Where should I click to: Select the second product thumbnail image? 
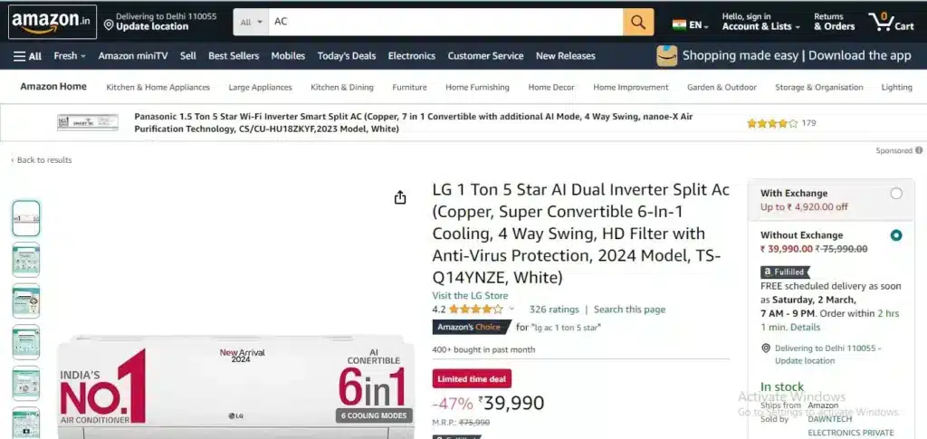(26, 260)
